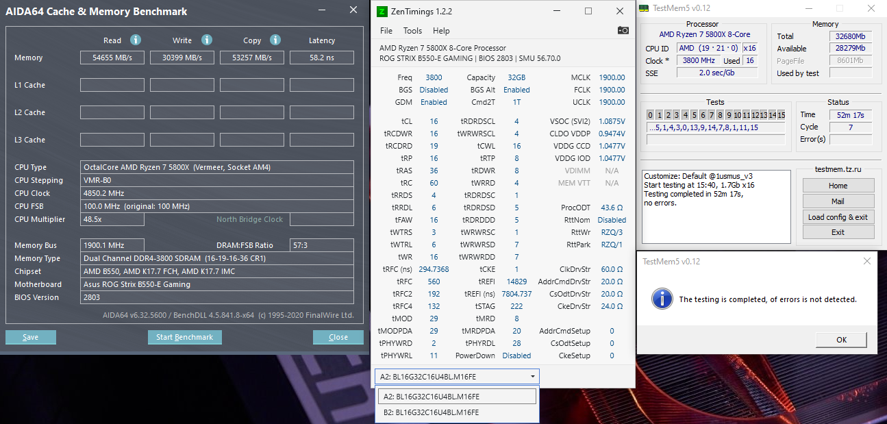Select the B2: BL16G32C16U4BL.M16FE option
Image resolution: width=887 pixels, height=424 pixels.
457,412
